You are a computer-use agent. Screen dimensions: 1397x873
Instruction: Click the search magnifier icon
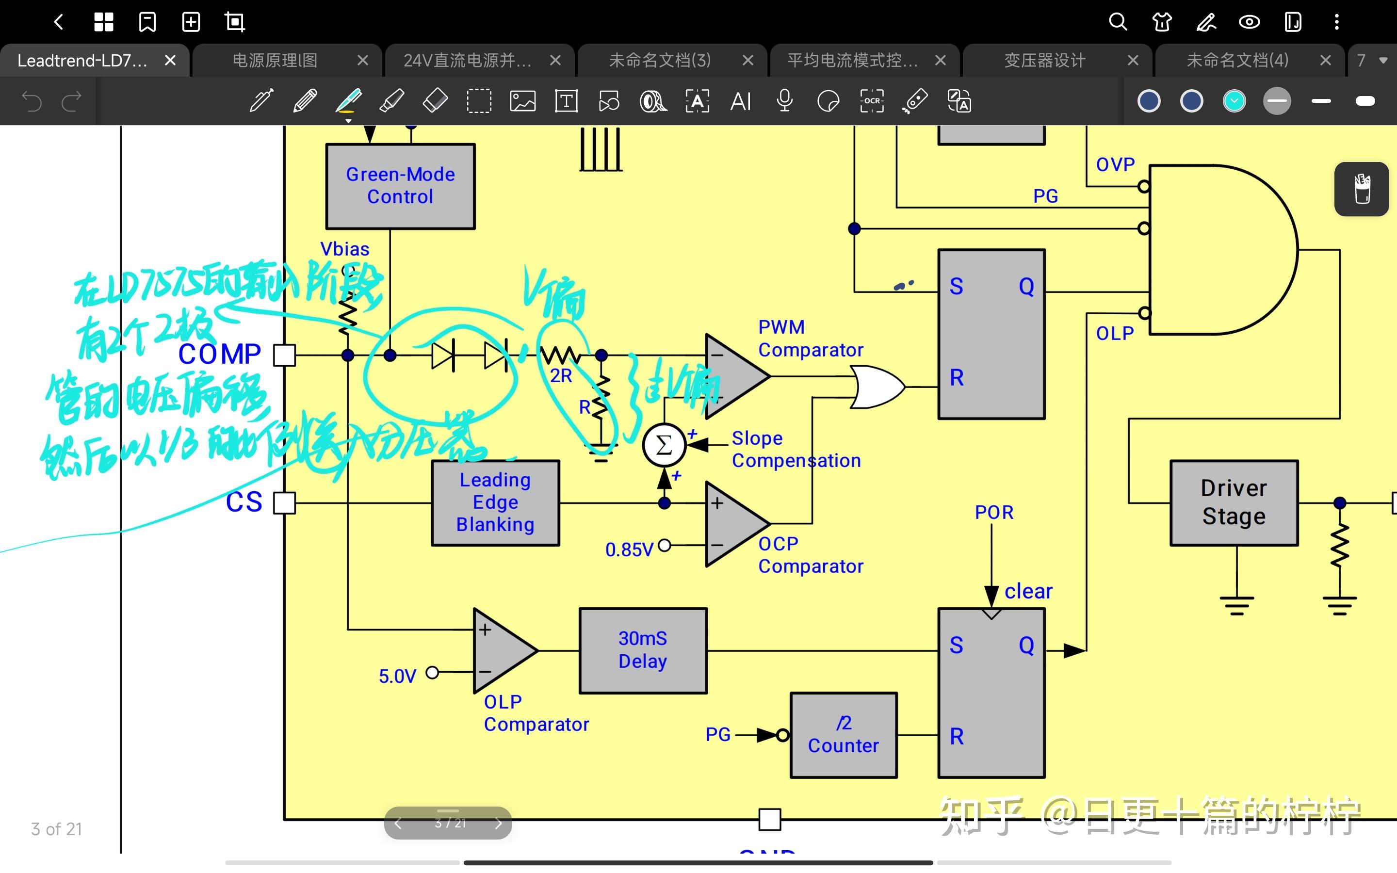pos(1118,22)
